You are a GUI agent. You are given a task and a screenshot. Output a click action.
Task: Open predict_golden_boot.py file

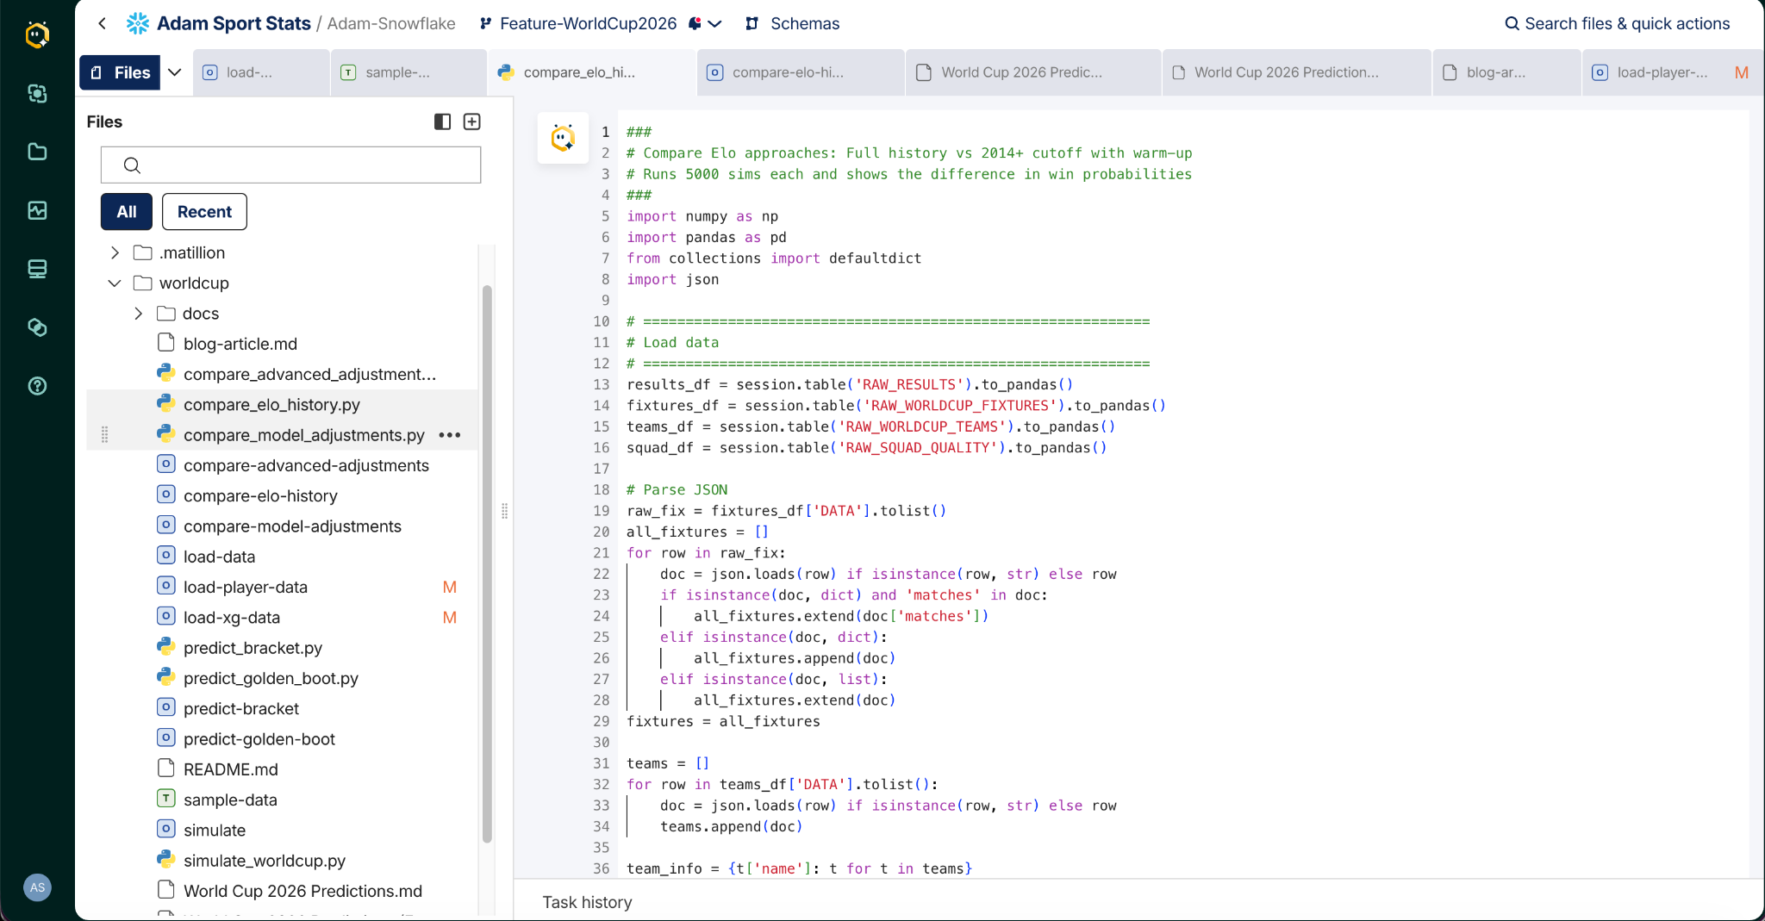point(271,678)
